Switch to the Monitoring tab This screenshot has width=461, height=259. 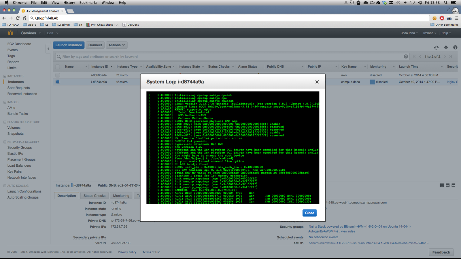121,196
